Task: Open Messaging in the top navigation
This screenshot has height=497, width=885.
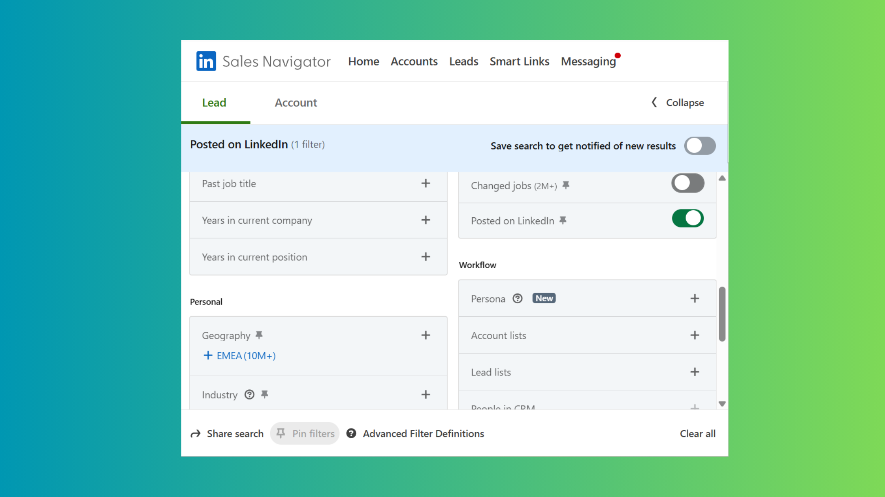Action: click(588, 62)
